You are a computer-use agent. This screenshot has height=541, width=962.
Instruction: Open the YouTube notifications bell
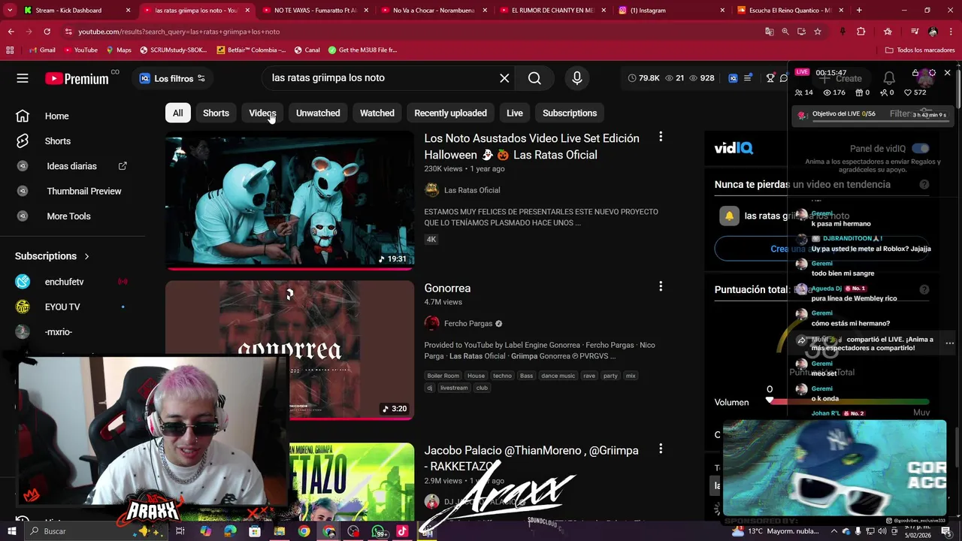coord(889,78)
